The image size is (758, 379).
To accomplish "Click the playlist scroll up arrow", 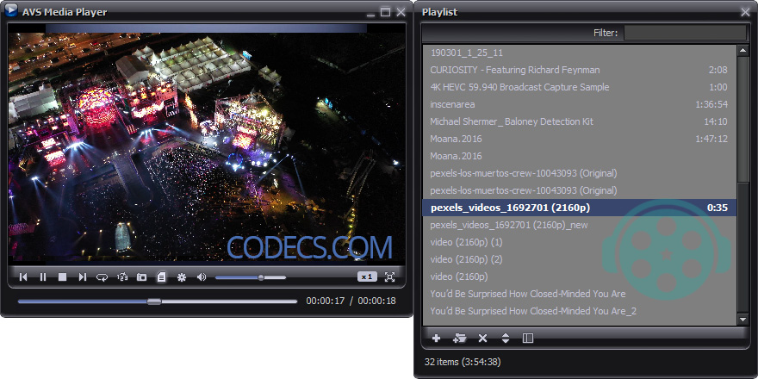I will (743, 51).
